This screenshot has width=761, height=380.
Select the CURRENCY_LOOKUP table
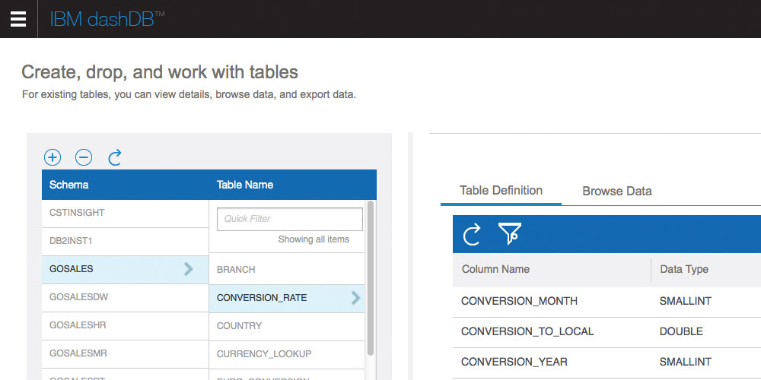287,355
